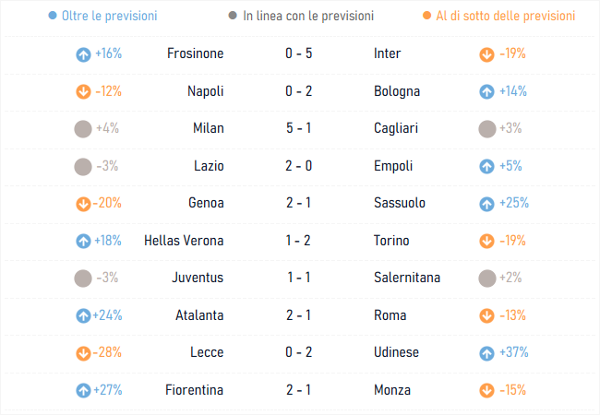Click the blue 'Oltre le previsioni' legend dot
The image size is (600, 415).
pyautogui.click(x=53, y=16)
